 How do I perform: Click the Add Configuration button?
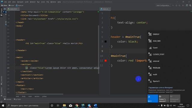pyautogui.click(x=163, y=5)
